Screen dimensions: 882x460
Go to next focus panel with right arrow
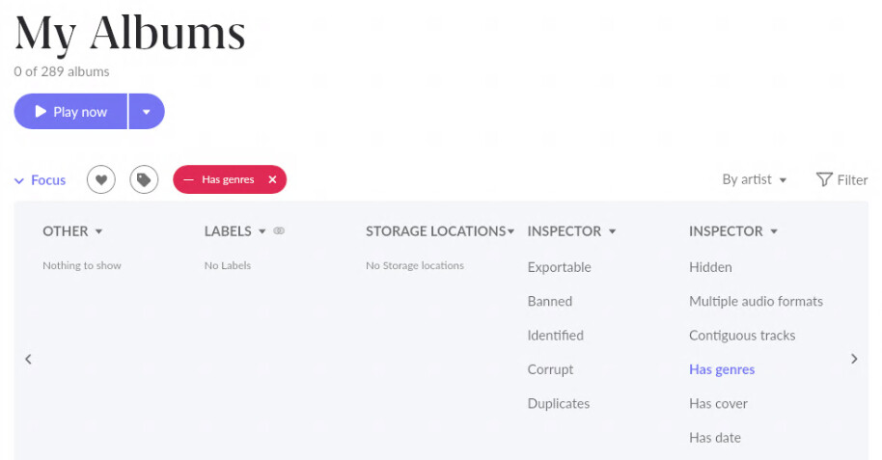point(854,359)
